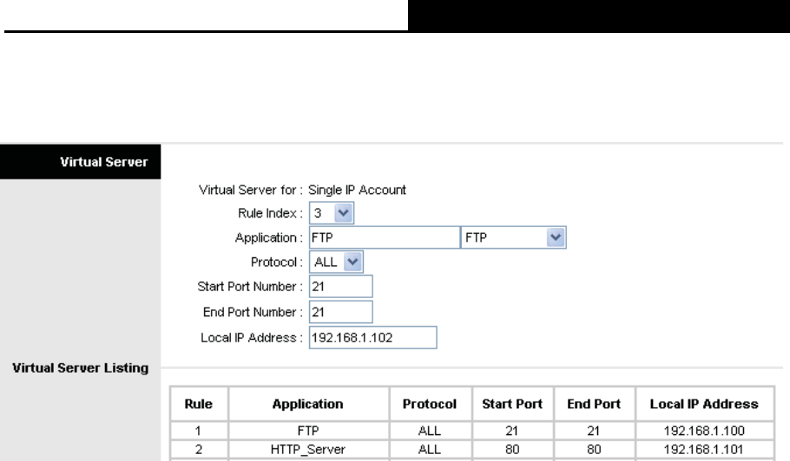
Task: Click end port 80 in rule 2
Action: coord(594,450)
